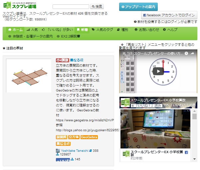Click download icon beside 128907

(x=57, y=154)
